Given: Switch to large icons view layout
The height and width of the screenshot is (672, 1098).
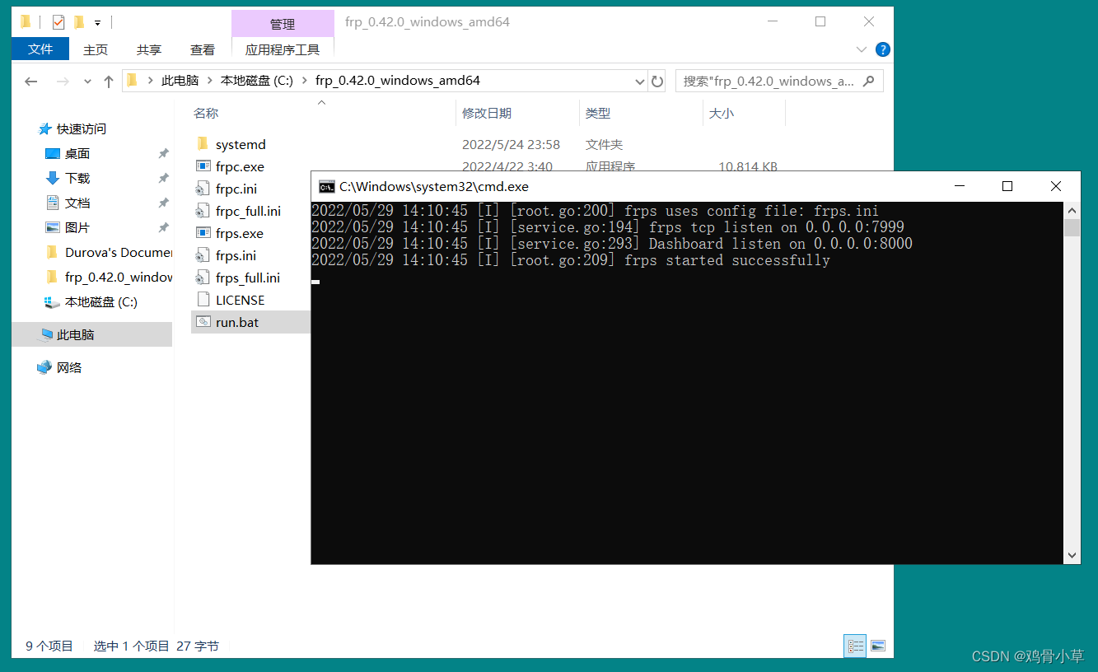Looking at the screenshot, I should (878, 646).
